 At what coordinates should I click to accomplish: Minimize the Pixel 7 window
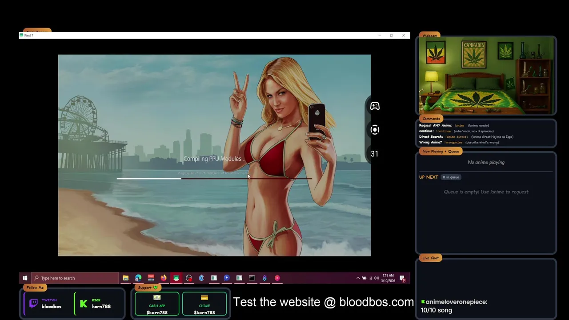(x=380, y=36)
